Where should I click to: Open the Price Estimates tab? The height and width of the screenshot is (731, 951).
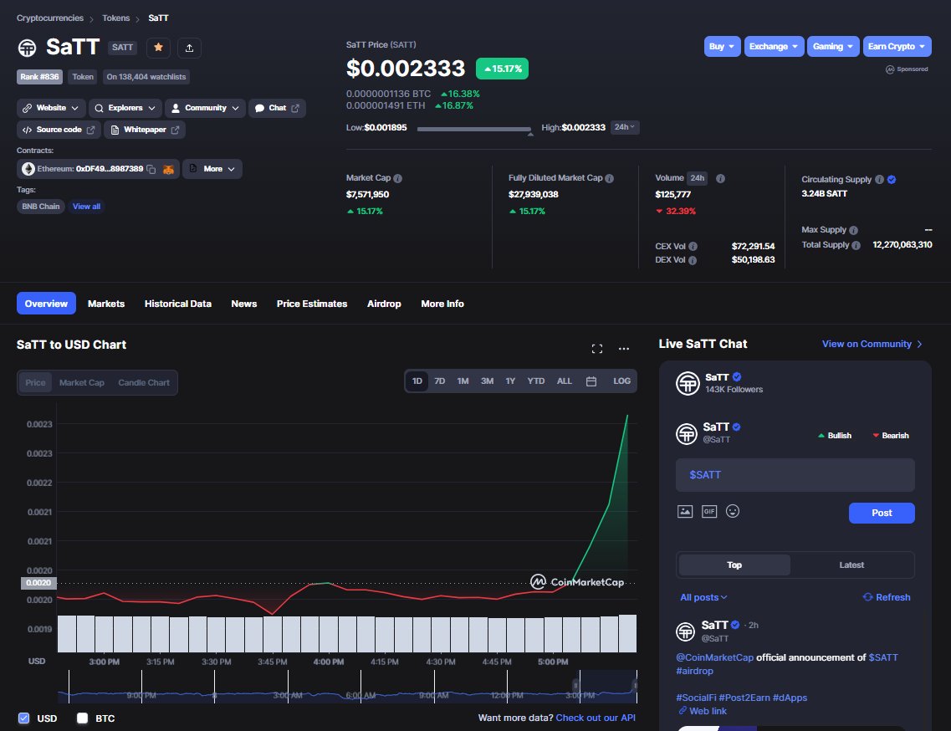click(312, 304)
